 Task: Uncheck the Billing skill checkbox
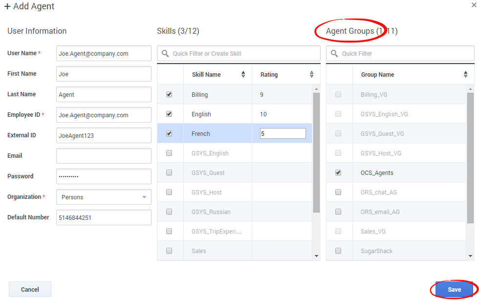point(169,94)
